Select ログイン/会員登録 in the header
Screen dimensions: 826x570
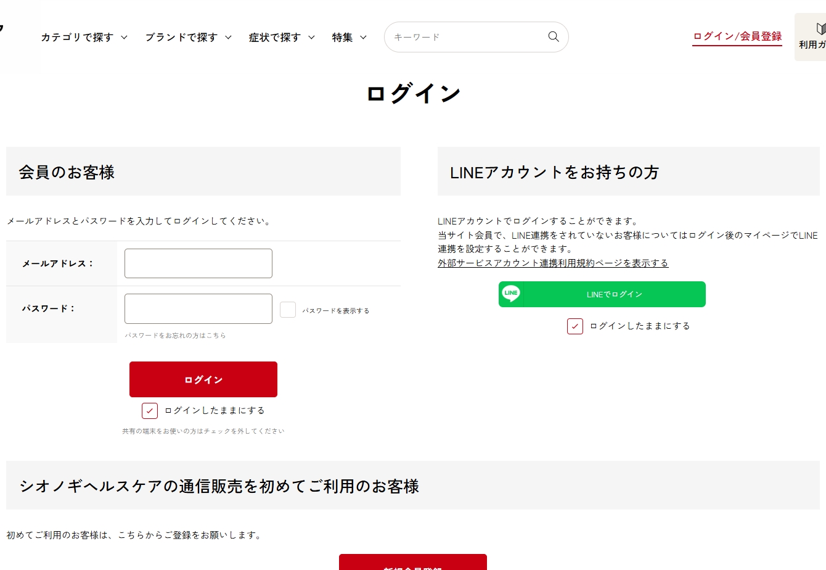click(736, 36)
